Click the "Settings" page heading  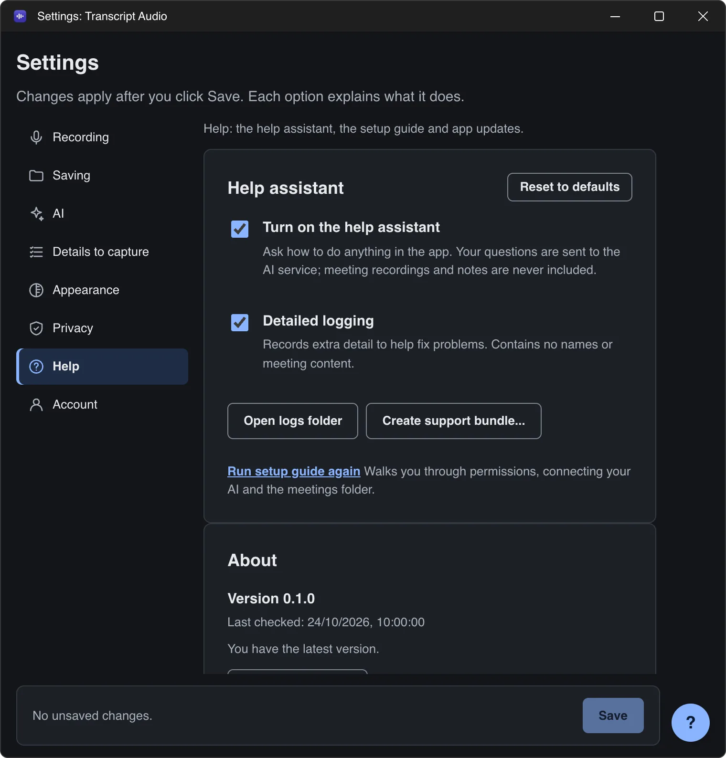pyautogui.click(x=58, y=63)
